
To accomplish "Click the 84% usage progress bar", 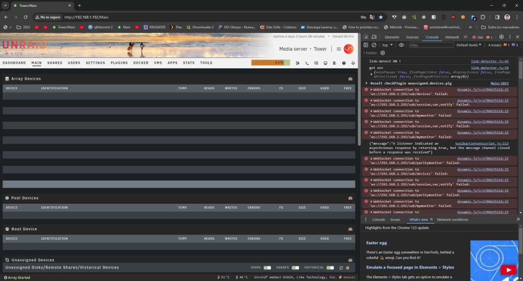I will [x=270, y=63].
